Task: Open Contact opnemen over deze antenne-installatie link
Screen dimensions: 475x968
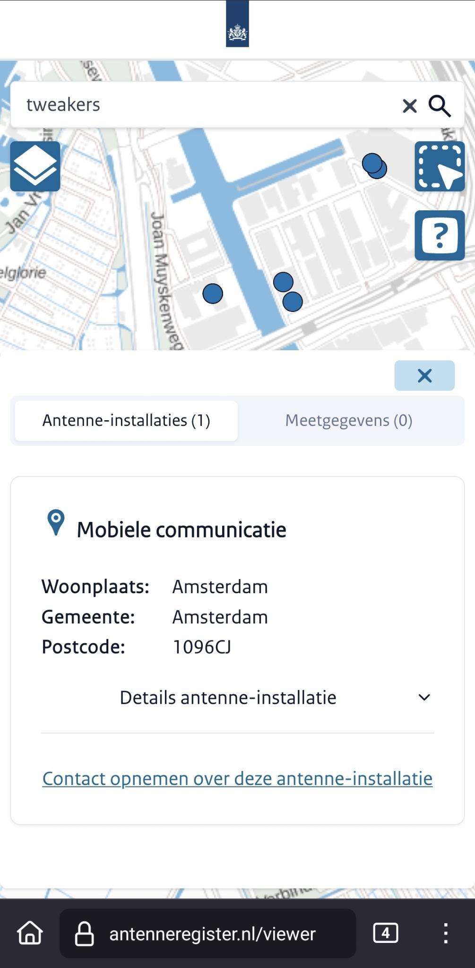Action: click(x=237, y=778)
